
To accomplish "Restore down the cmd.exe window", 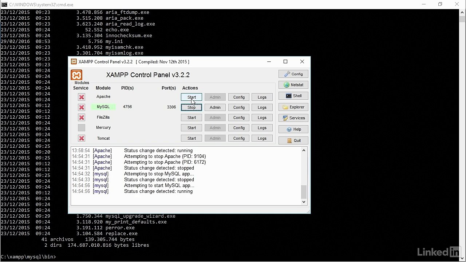I will click(x=440, y=4).
